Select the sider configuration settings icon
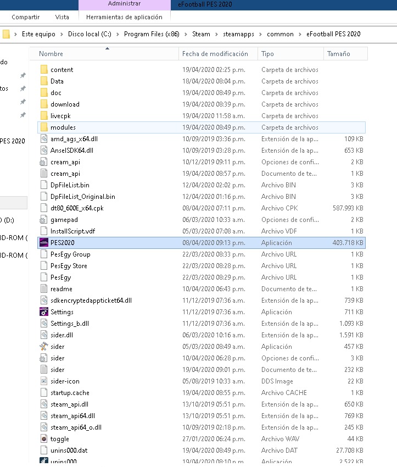The image size is (397, 467). coord(43,358)
